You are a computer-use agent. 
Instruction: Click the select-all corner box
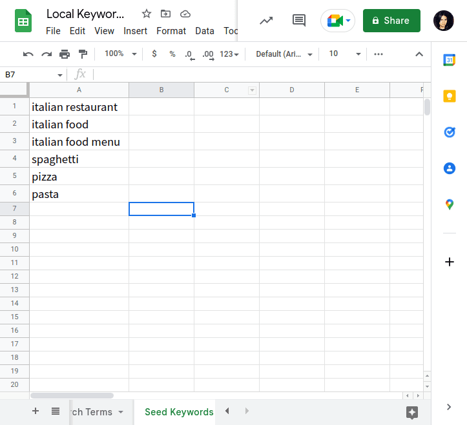tap(14, 90)
